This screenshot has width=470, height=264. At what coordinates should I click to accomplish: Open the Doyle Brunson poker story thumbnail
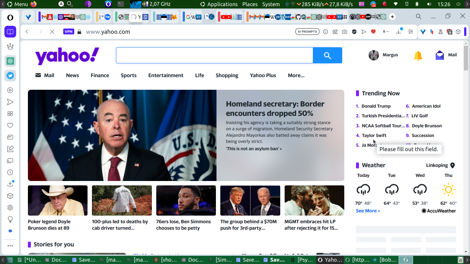pyautogui.click(x=58, y=201)
